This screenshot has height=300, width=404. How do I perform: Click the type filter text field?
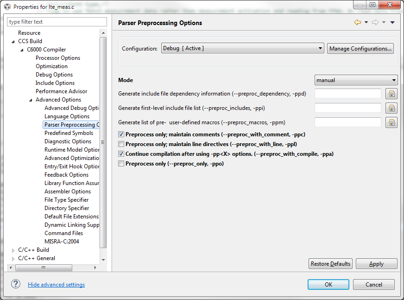57,22
